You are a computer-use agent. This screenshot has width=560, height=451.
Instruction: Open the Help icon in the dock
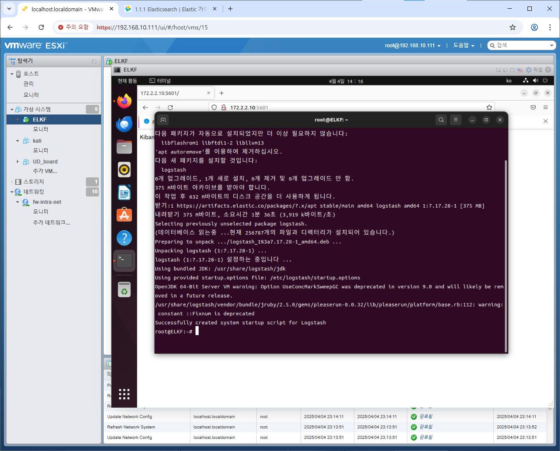pos(124,238)
